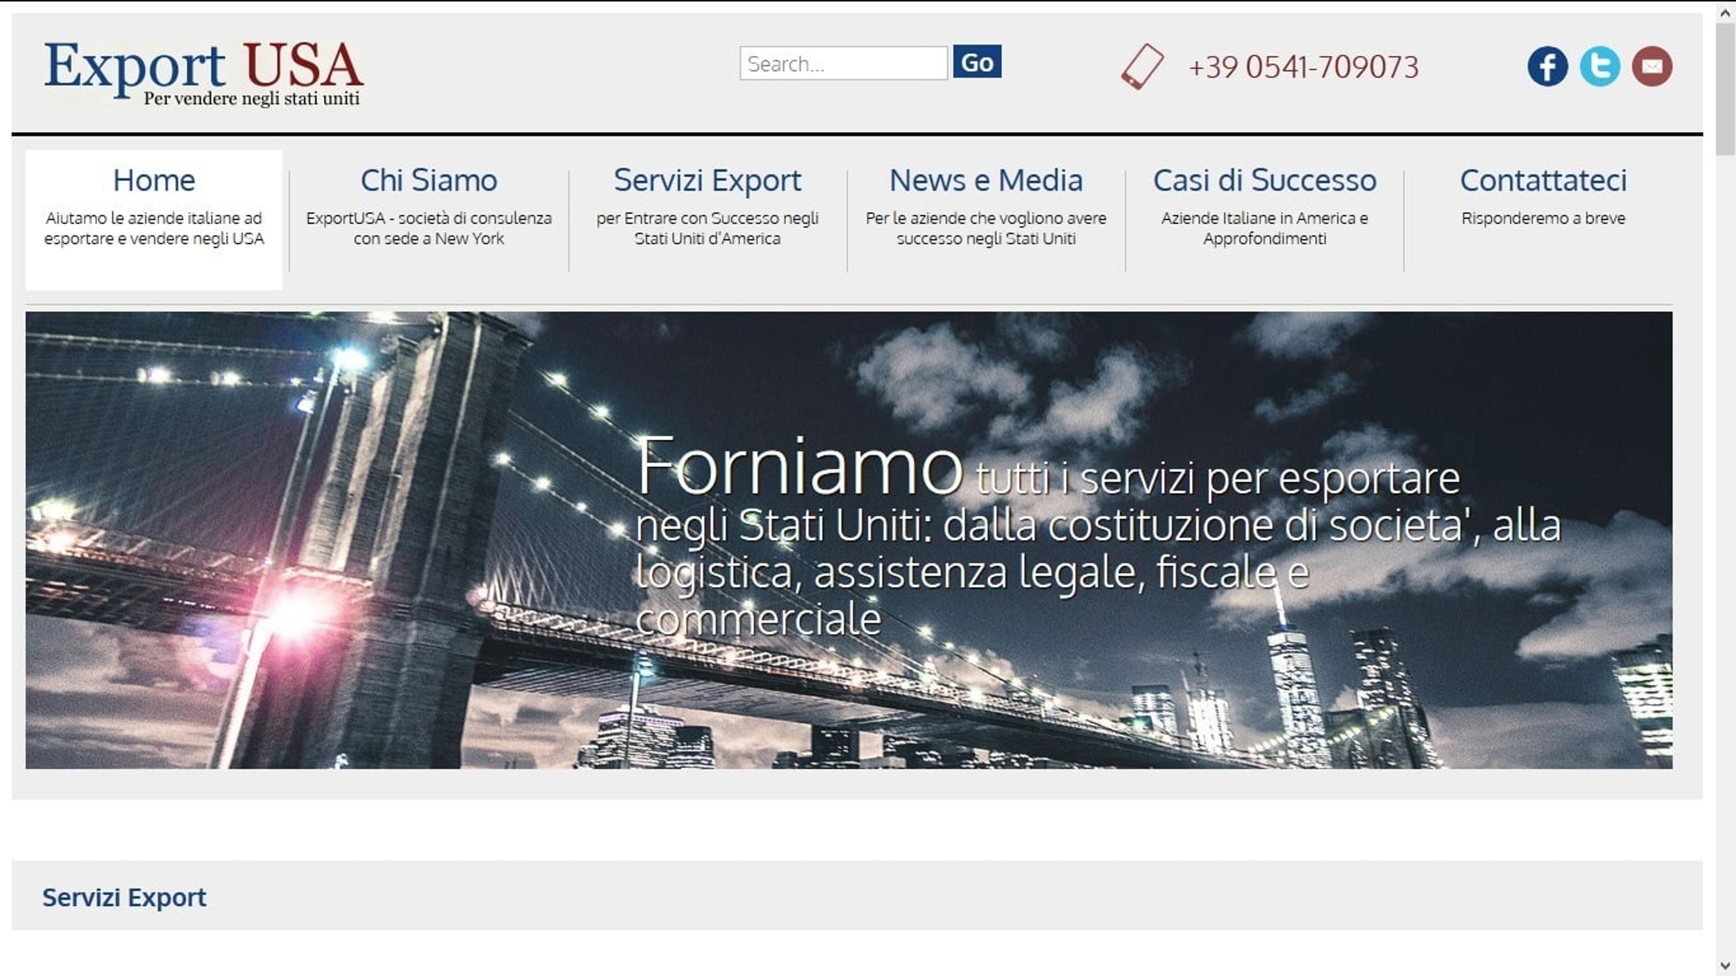Select the Contattateci menu item
This screenshot has width=1736, height=976.
pyautogui.click(x=1543, y=180)
